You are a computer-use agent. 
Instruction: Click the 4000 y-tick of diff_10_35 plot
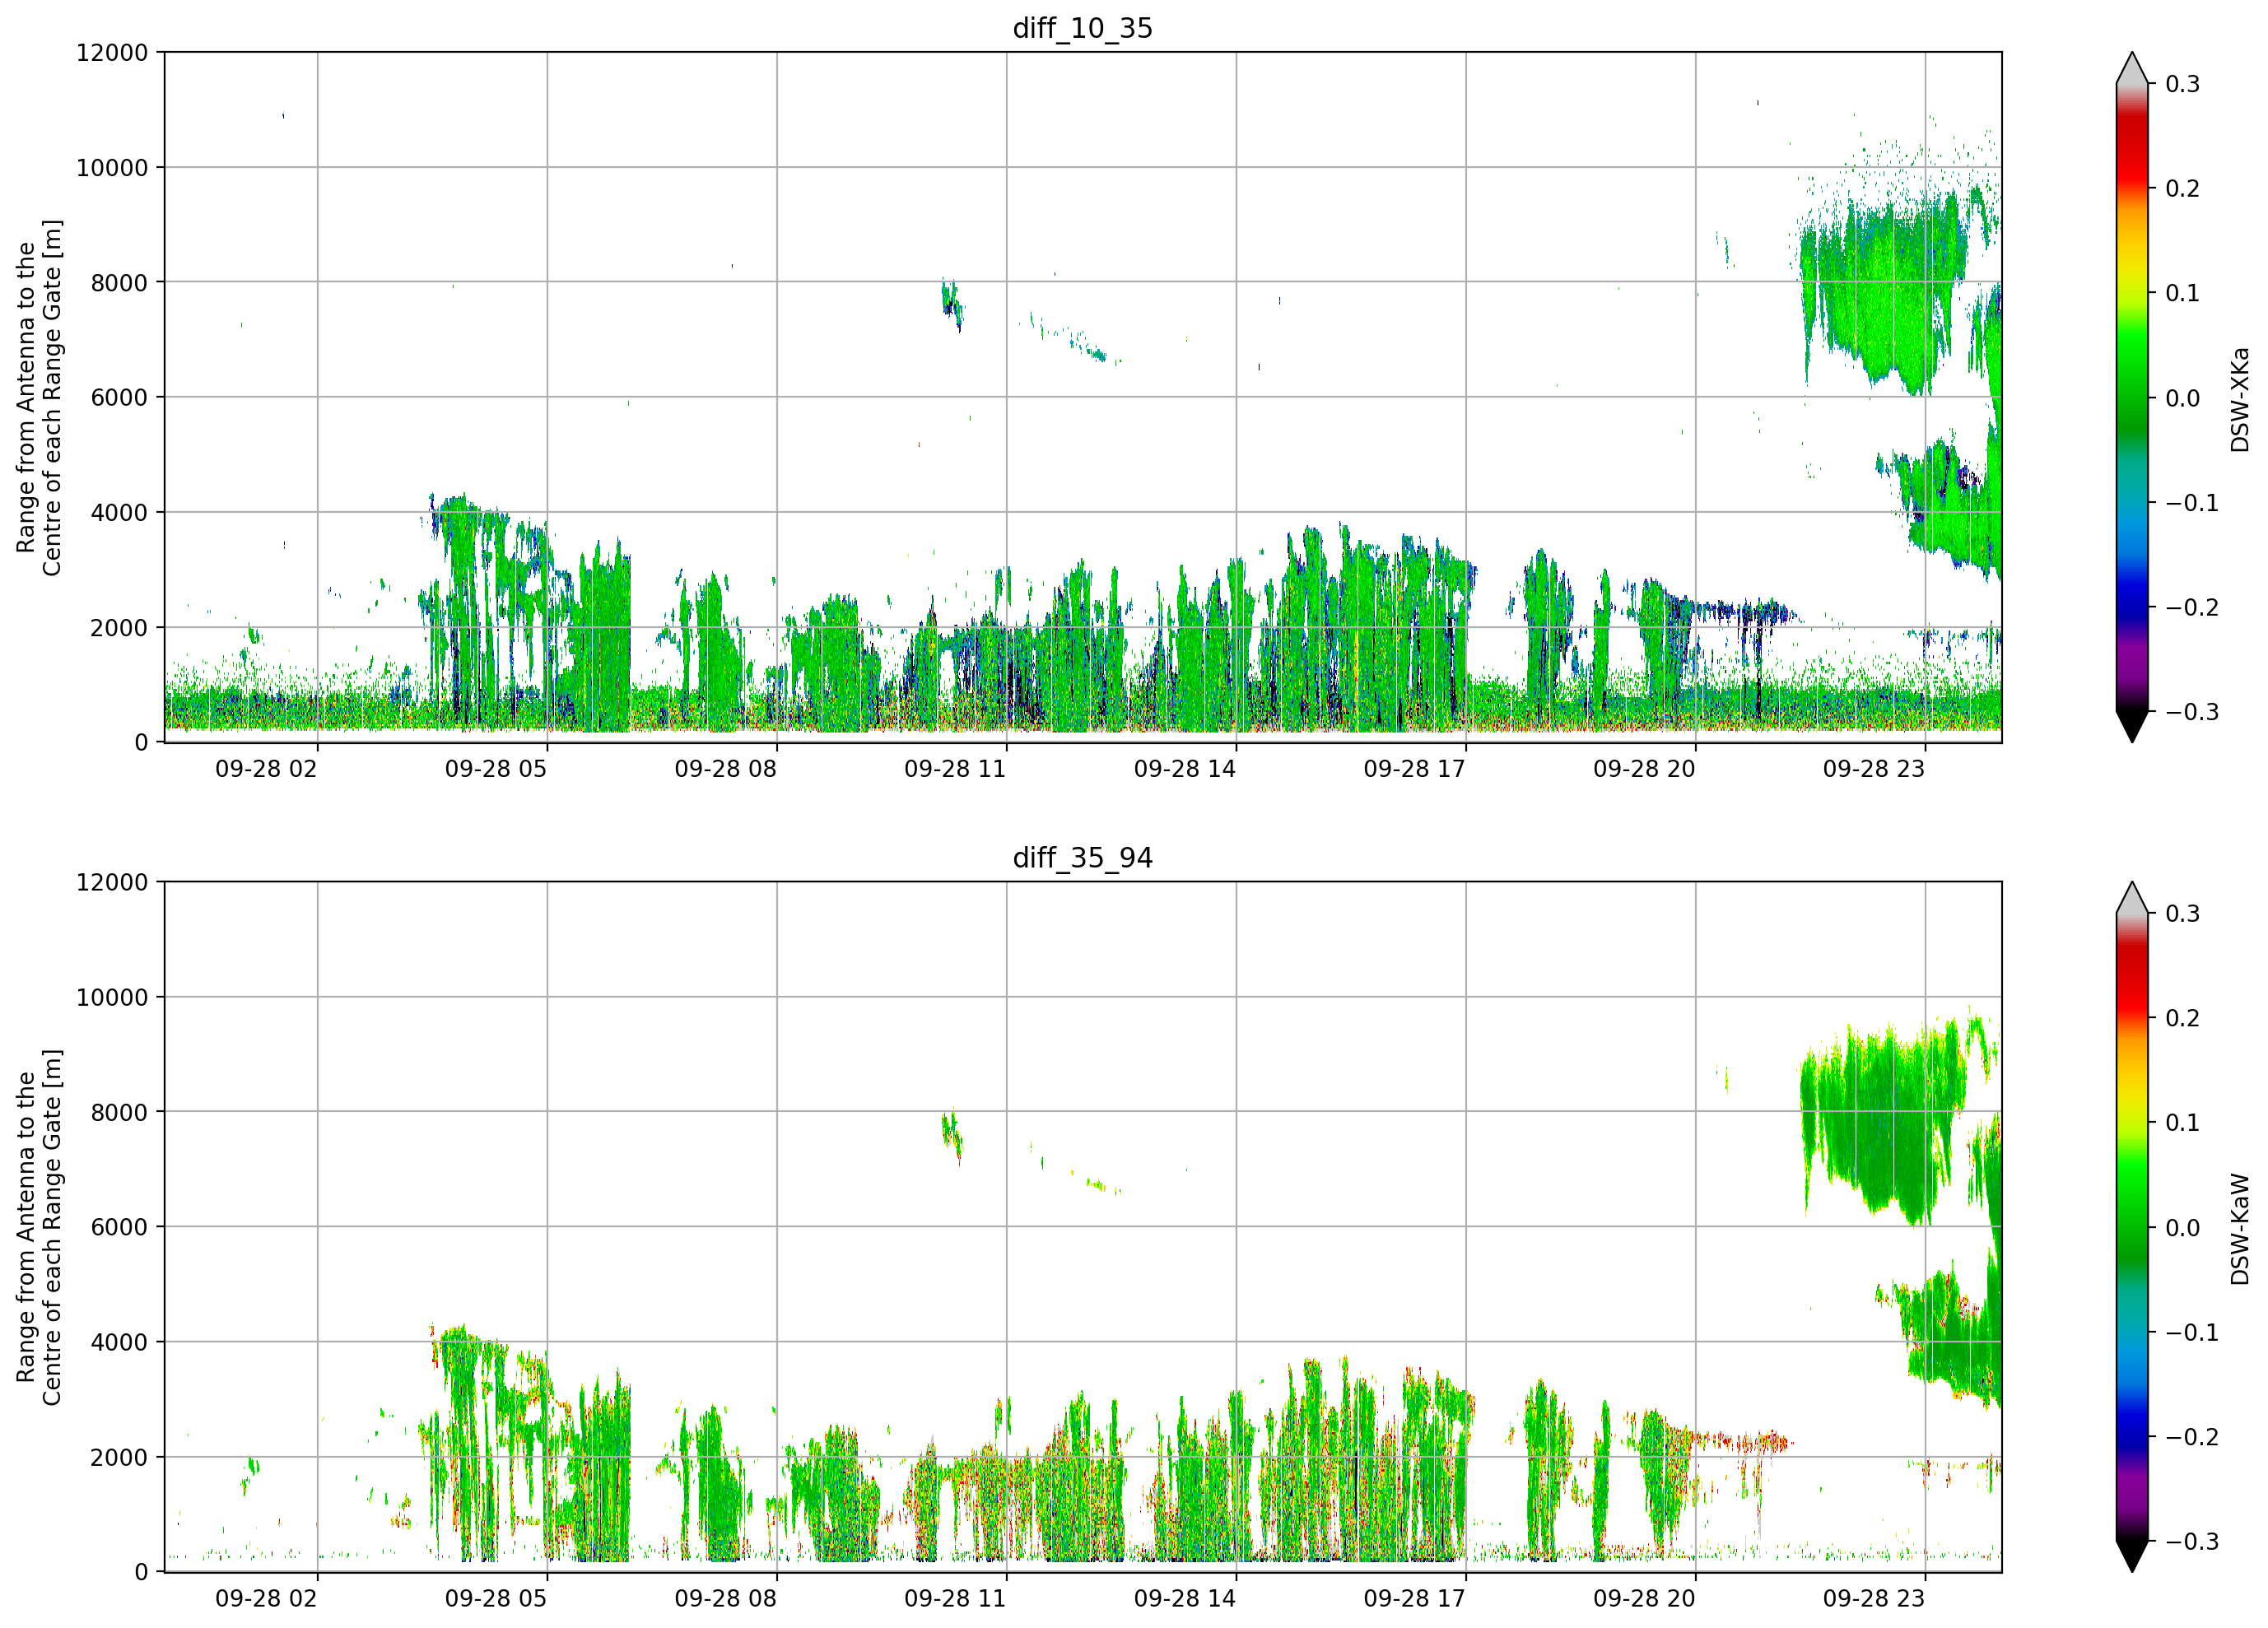[x=119, y=513]
